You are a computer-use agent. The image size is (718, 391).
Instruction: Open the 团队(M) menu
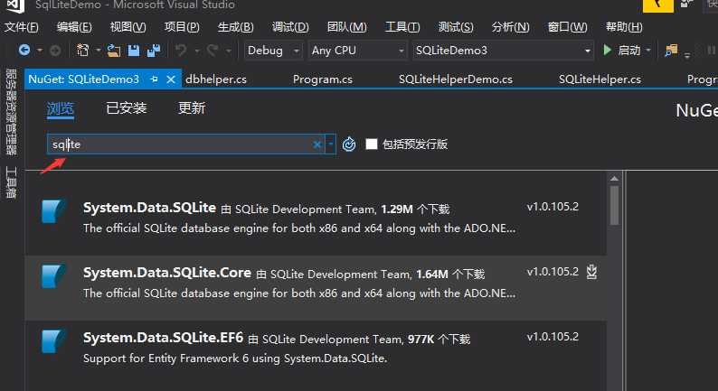[346, 27]
